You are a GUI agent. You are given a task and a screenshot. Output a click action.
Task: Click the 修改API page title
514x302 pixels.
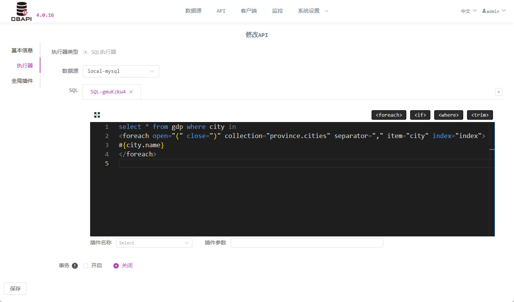tap(257, 35)
